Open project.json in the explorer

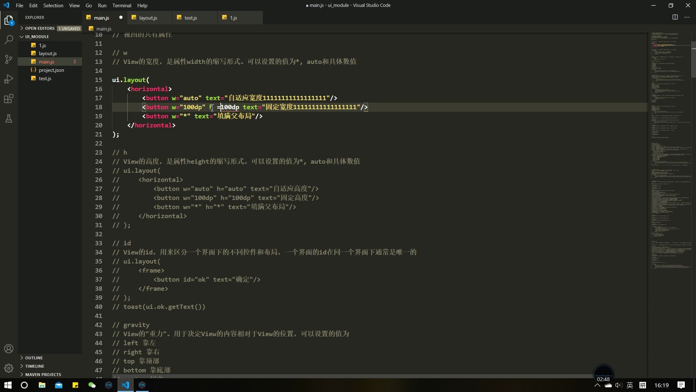point(51,70)
